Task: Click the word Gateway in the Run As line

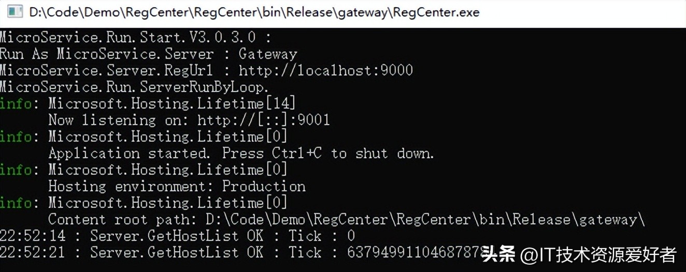Action: (x=267, y=54)
